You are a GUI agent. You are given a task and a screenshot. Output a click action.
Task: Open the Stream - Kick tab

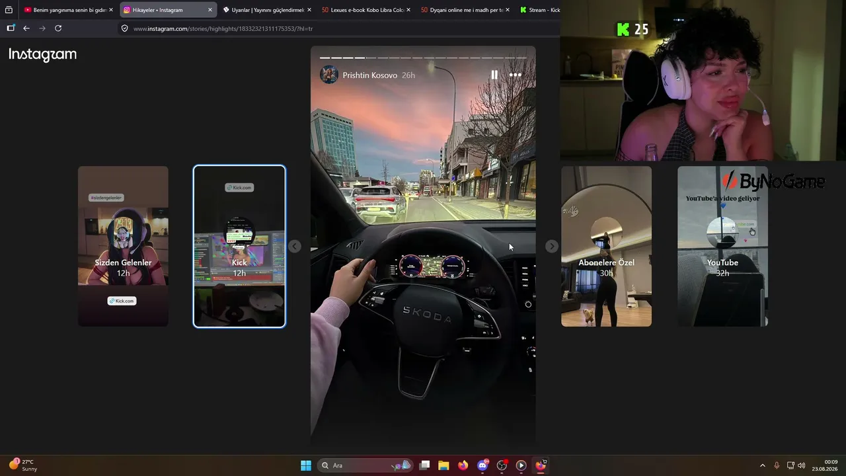[x=539, y=10]
